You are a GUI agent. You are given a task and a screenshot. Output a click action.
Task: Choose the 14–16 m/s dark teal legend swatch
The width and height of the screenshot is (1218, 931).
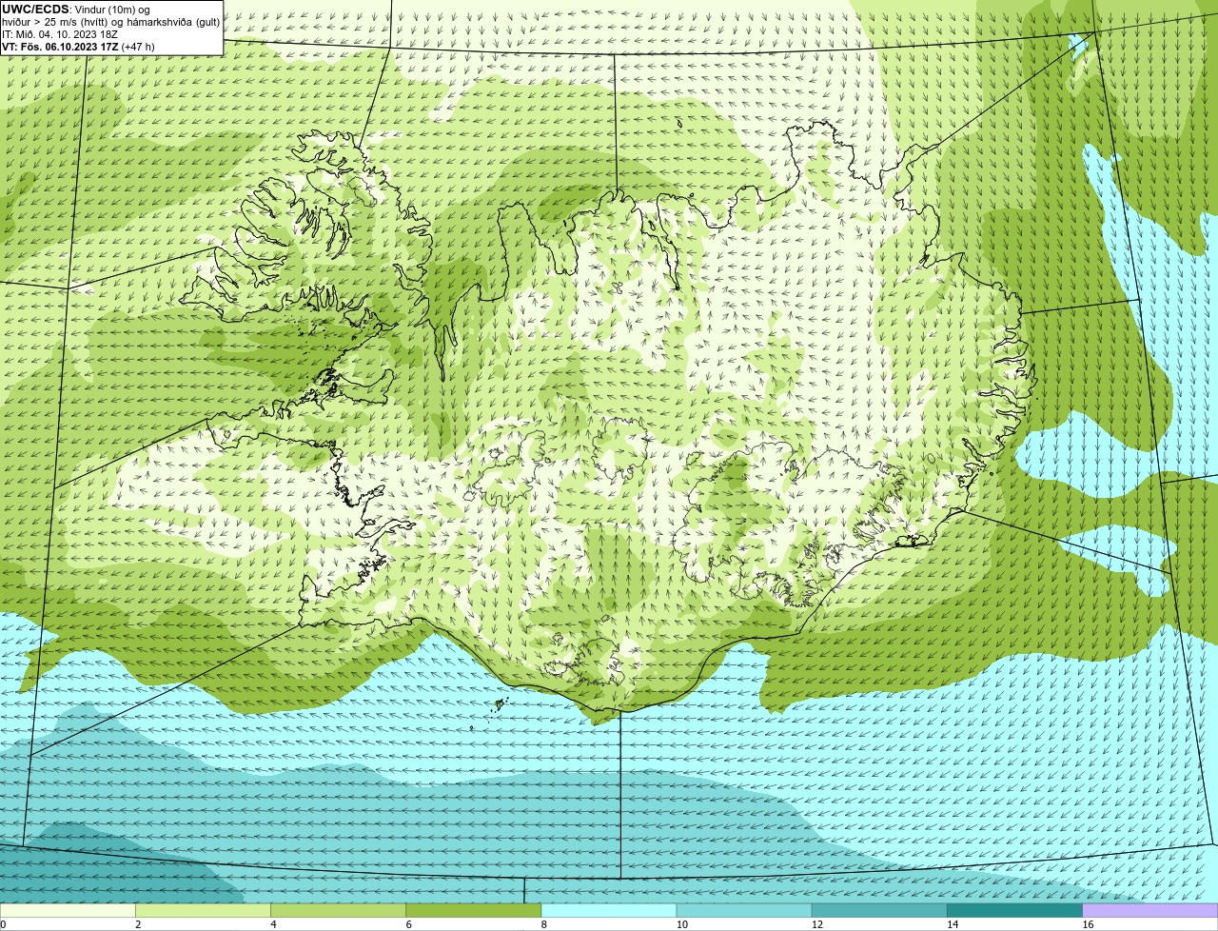(x=1014, y=910)
